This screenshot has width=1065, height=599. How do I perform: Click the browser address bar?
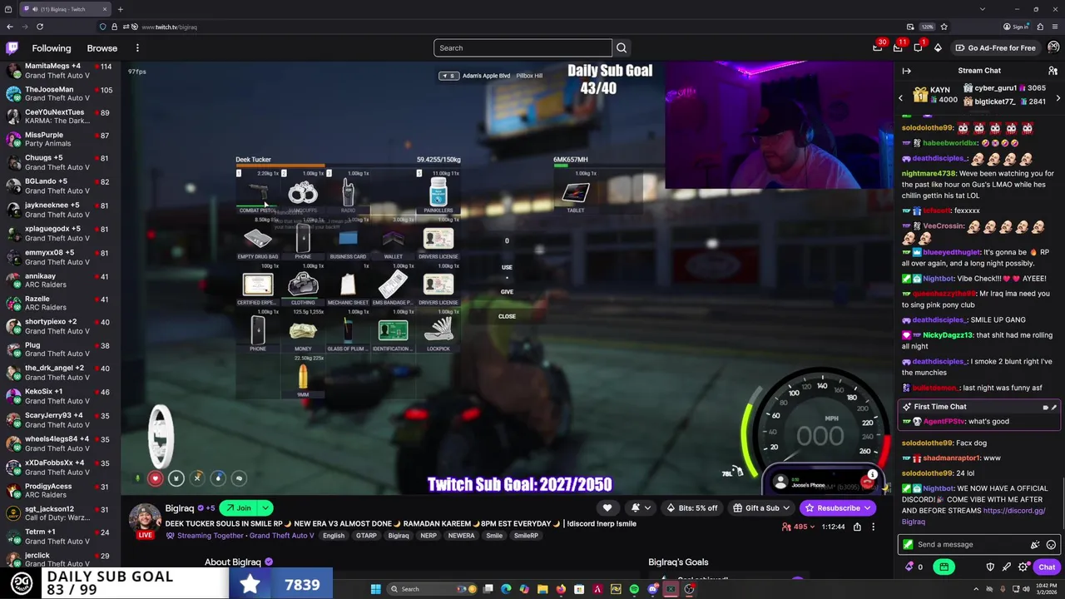point(524,27)
